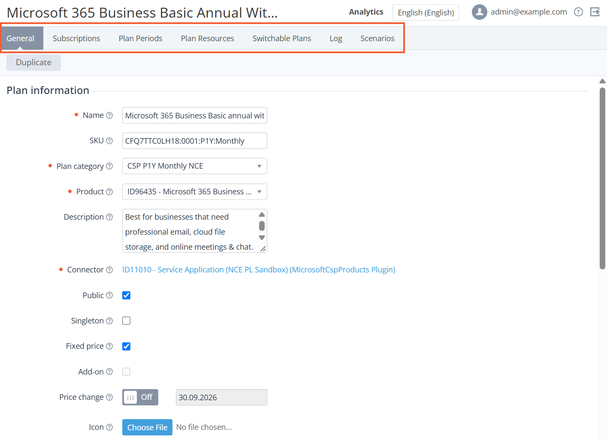The width and height of the screenshot is (607, 441).
Task: Open the Plan category dropdown
Action: pos(195,166)
